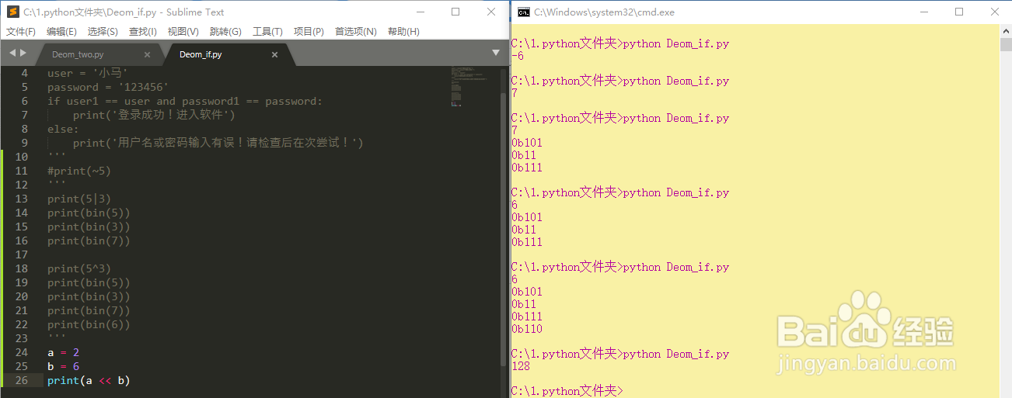Click the "if user1 == user" condition line
The image size is (1012, 398).
[185, 101]
